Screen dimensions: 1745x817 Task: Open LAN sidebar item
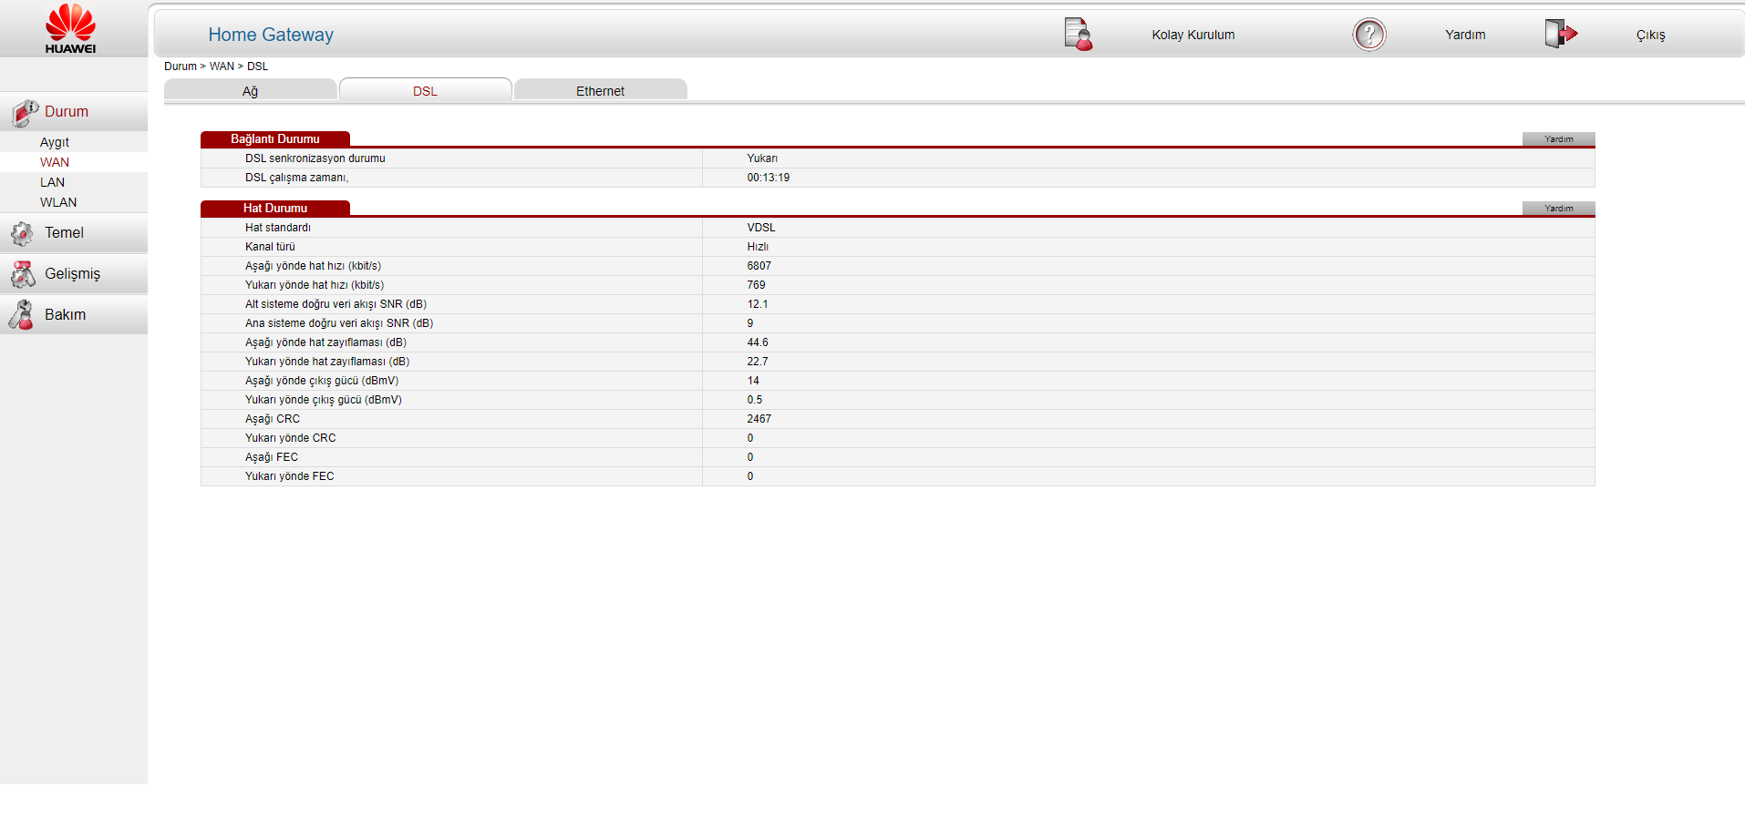click(x=52, y=182)
